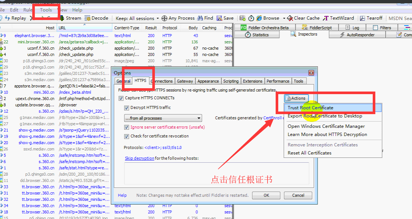Select Reset All Certificates
This screenshot has width=412, height=219.
pos(333,153)
